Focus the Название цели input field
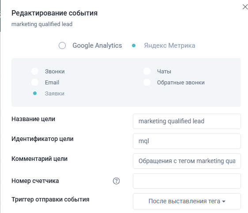The width and height of the screenshot is (248, 213). (x=187, y=122)
